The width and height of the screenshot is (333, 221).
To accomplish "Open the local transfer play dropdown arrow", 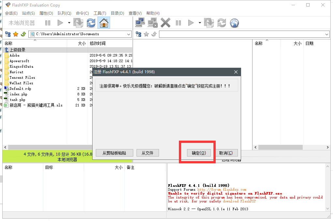I will pyautogui.click(x=69, y=23).
